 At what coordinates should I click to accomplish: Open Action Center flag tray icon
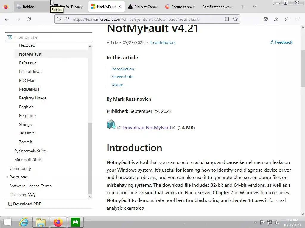pos(262,222)
